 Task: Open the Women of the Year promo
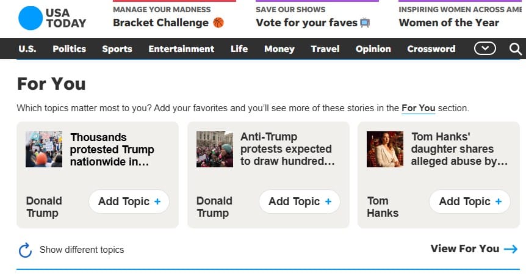point(449,23)
